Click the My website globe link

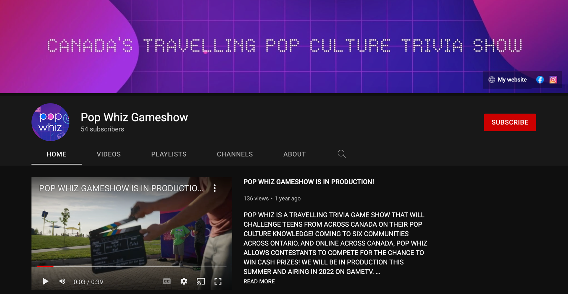pos(508,80)
